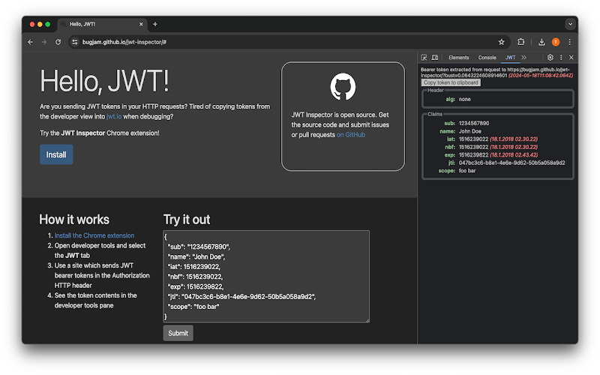Screen dimensions: 600x375
Task: Click the scope value 'foo bar' in Claims
Action: point(466,171)
